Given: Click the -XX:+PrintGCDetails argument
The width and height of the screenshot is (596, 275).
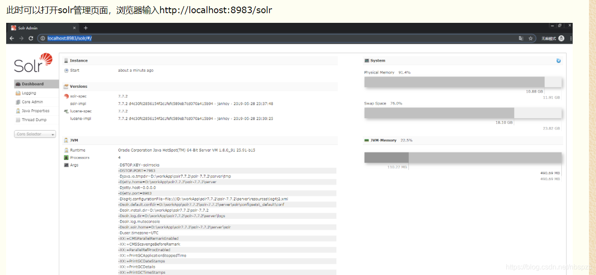Looking at the screenshot, I should (x=136, y=267).
